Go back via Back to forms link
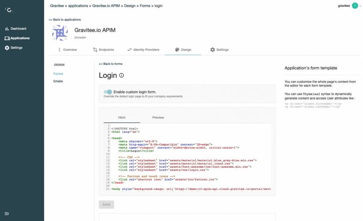 [110, 64]
